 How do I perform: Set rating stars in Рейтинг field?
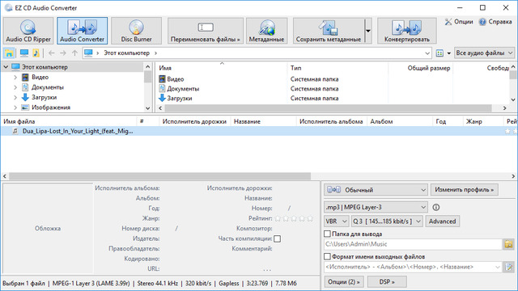click(x=294, y=218)
